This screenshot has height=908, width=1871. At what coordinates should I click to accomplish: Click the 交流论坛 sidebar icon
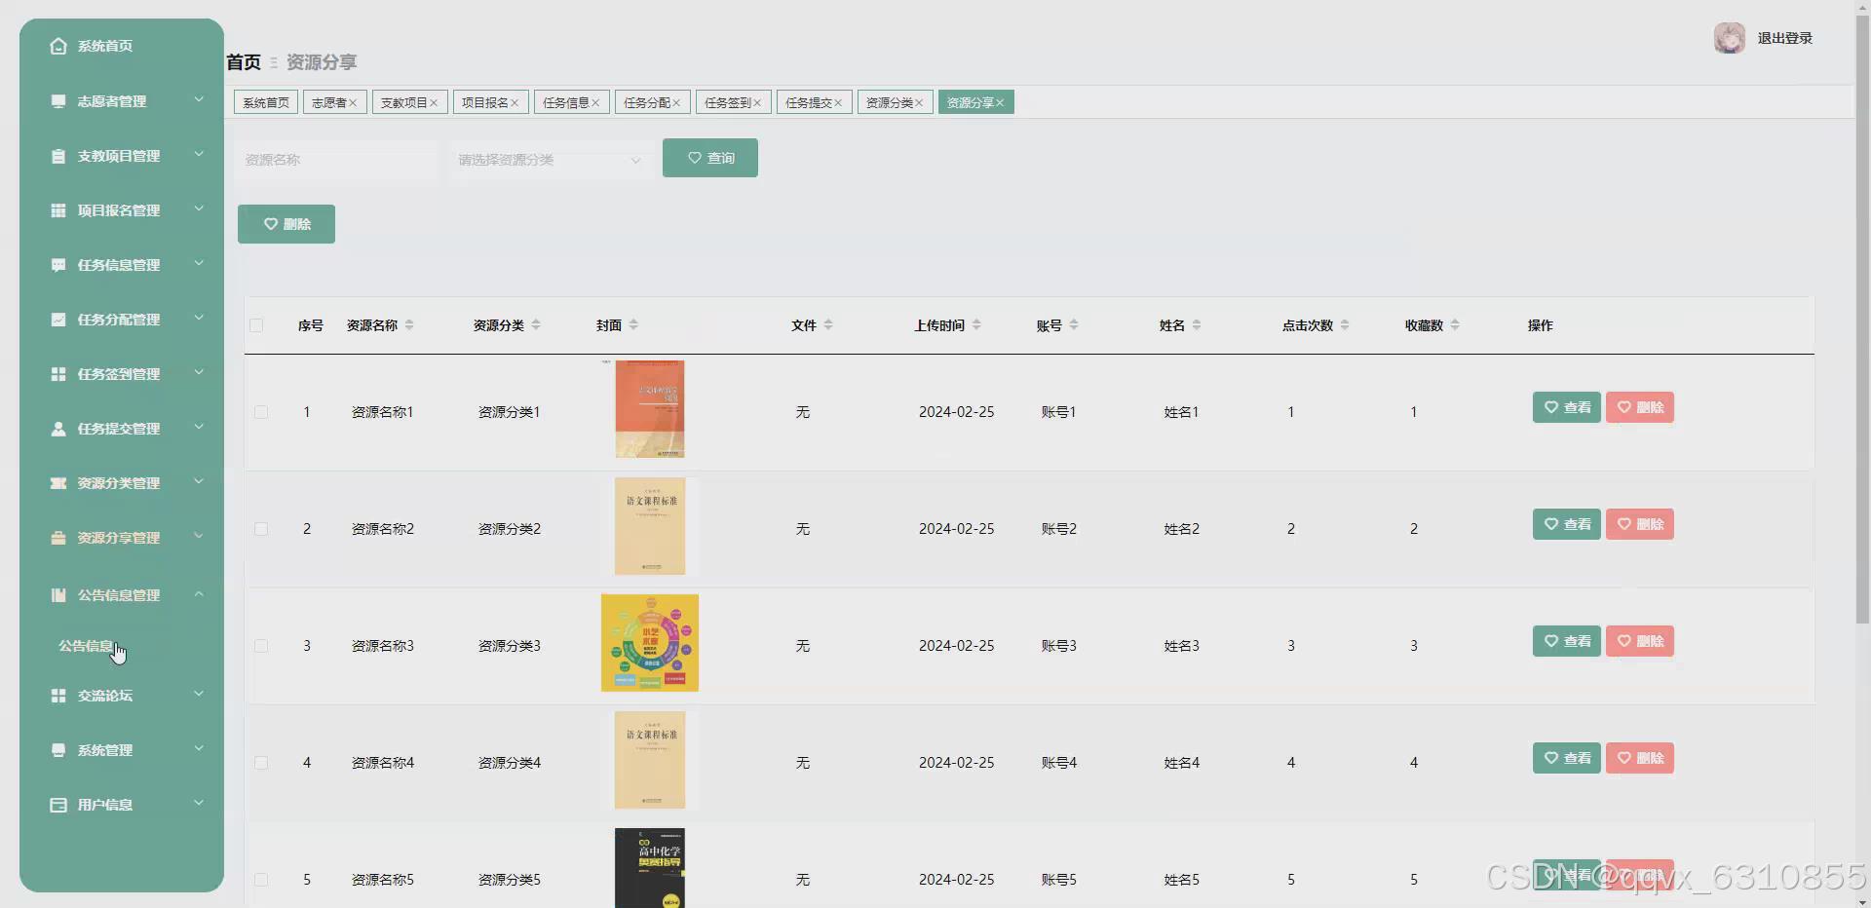[58, 696]
